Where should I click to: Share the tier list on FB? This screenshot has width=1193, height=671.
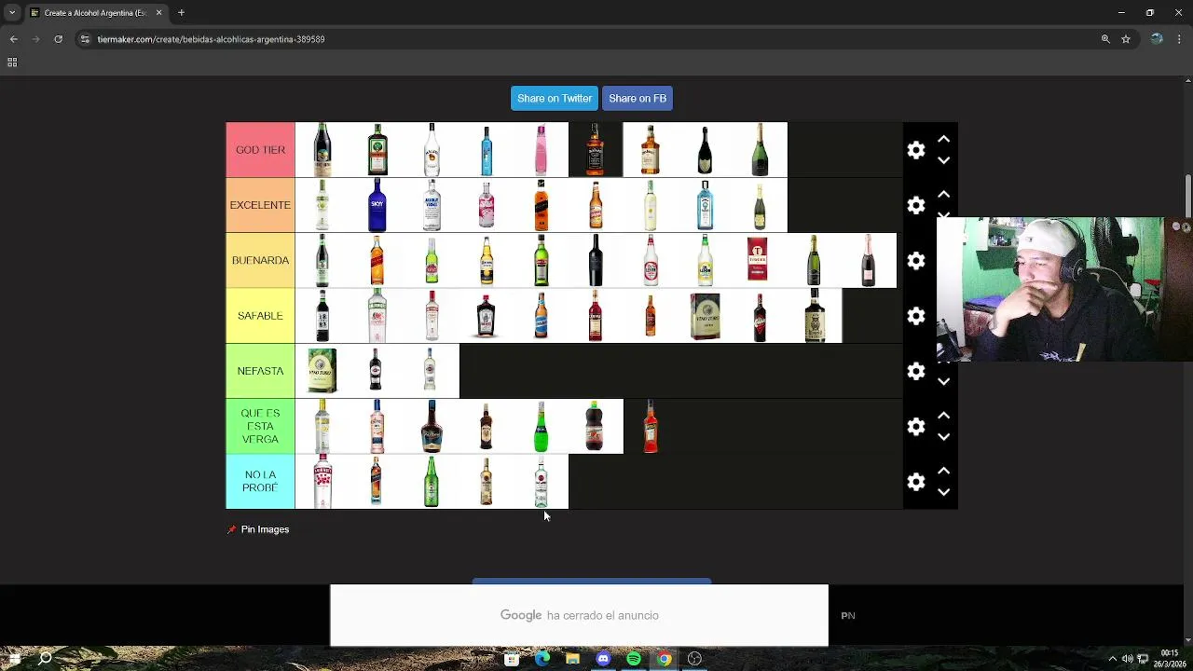click(638, 98)
